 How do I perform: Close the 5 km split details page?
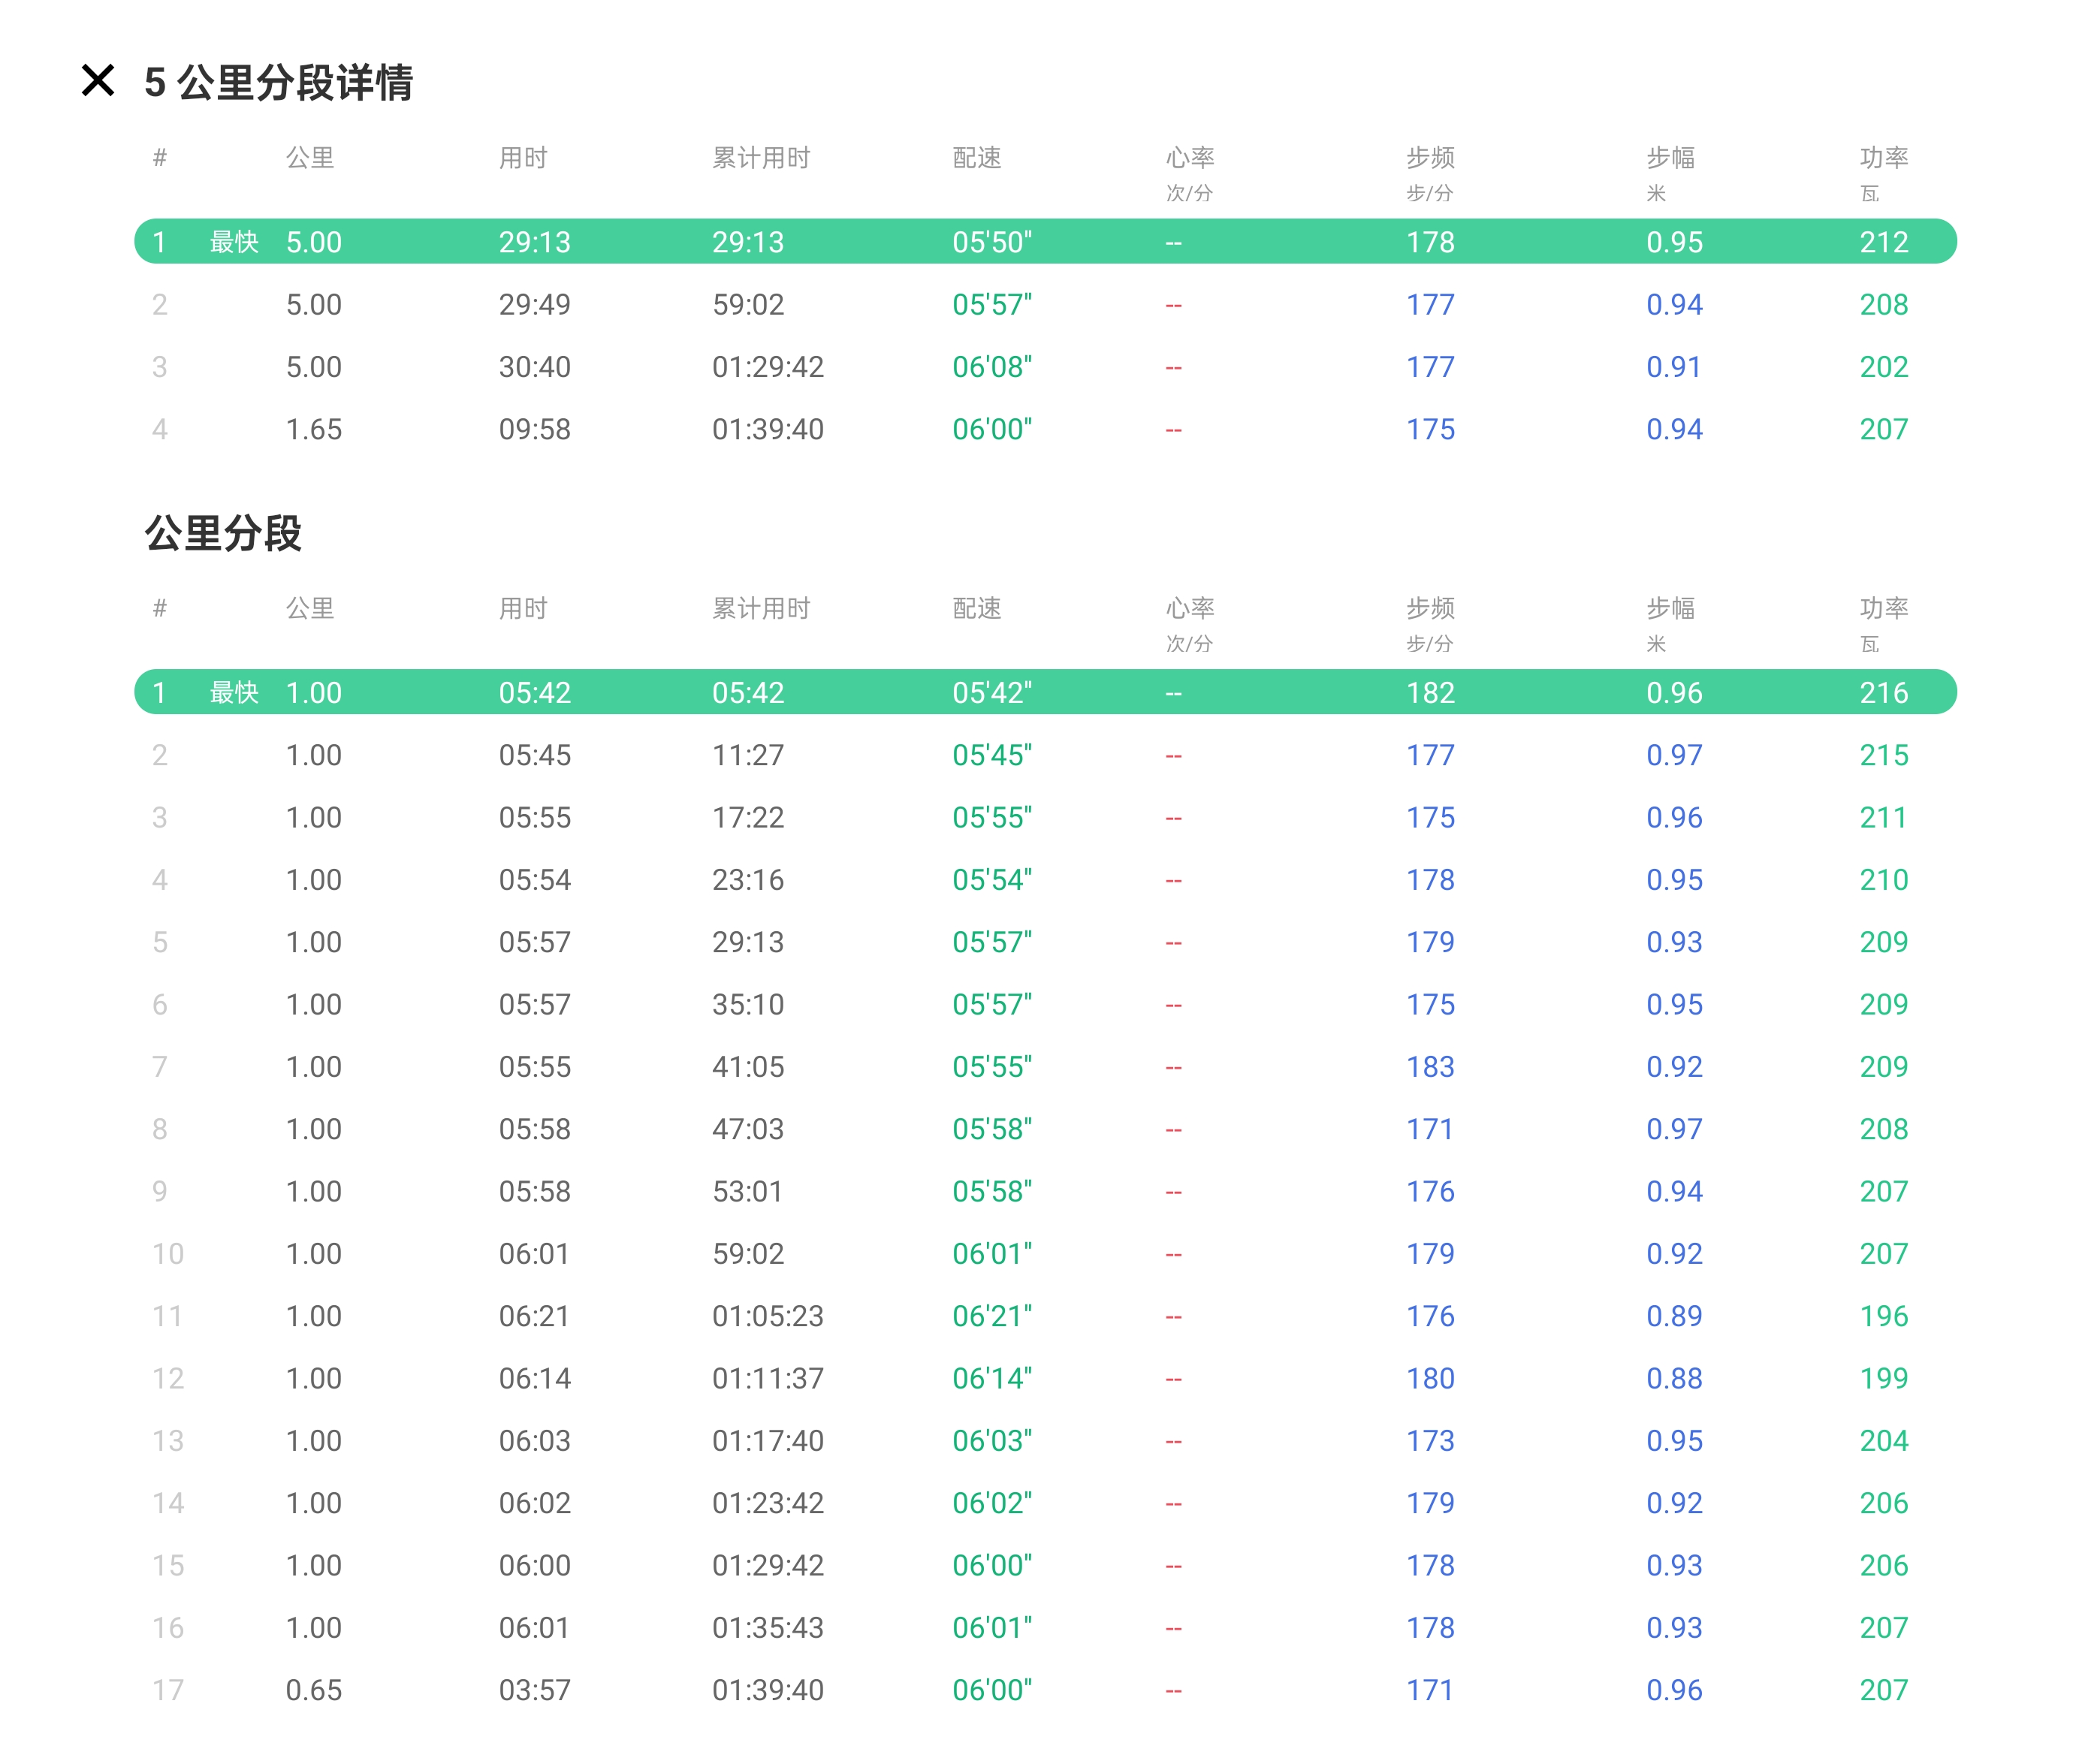click(98, 81)
